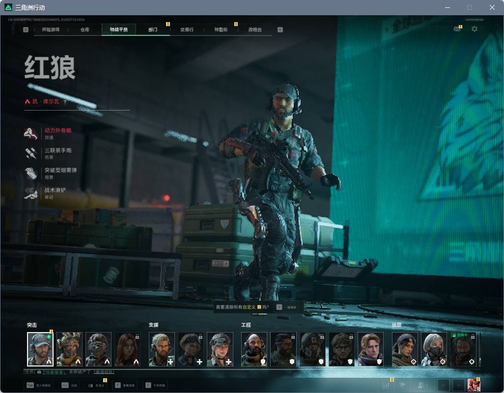Screen dimensions: 504x393
Task: Open the 开始游戏 tab
Action: point(51,29)
